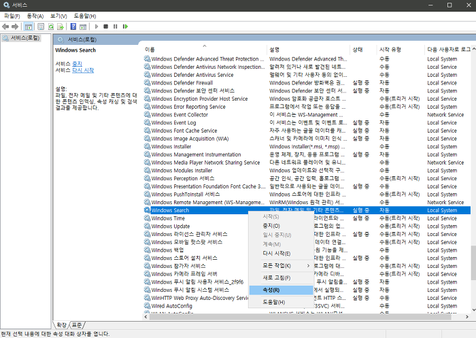This screenshot has width=476, height=338.
Task: Click the vertical scrollbar up arrow
Action: point(473,49)
